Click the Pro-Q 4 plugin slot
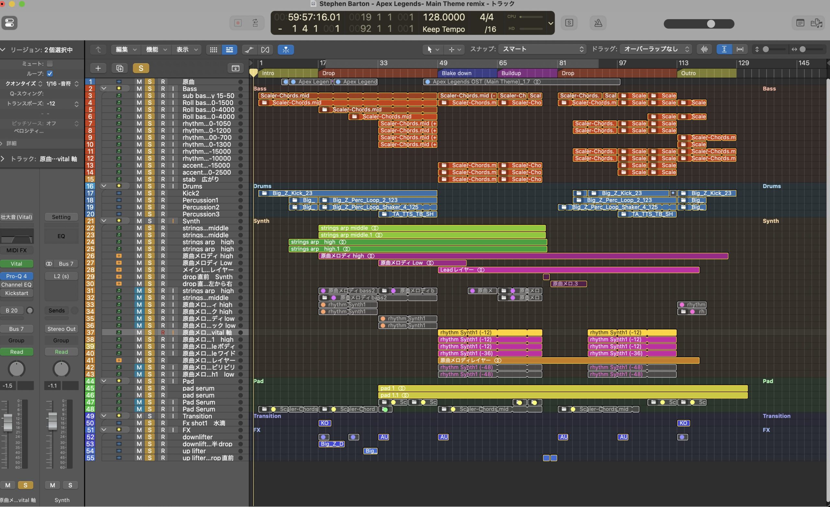The height and width of the screenshot is (507, 830). 17,276
